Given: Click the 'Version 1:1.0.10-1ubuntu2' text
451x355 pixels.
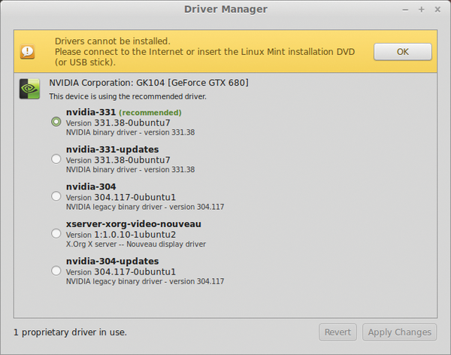Looking at the screenshot, I should 121,234.
